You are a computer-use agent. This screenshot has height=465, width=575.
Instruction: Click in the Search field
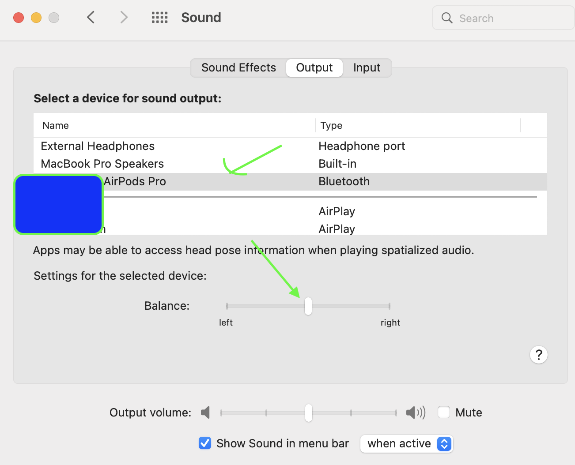[x=508, y=18]
